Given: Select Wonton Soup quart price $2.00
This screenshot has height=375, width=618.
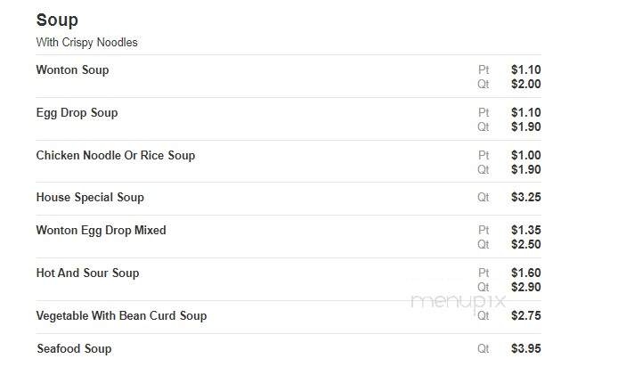Looking at the screenshot, I should coord(525,84).
